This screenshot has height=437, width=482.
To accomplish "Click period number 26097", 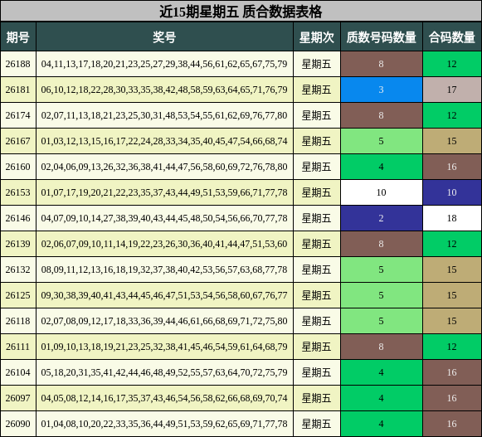I will [x=17, y=398].
